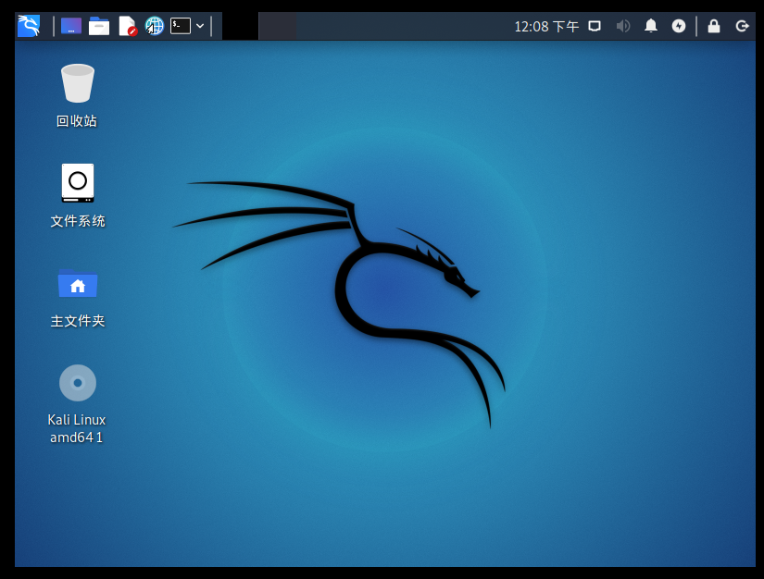The width and height of the screenshot is (764, 579).
Task: Select the 文件系统 desktop icon
Action: point(78,183)
